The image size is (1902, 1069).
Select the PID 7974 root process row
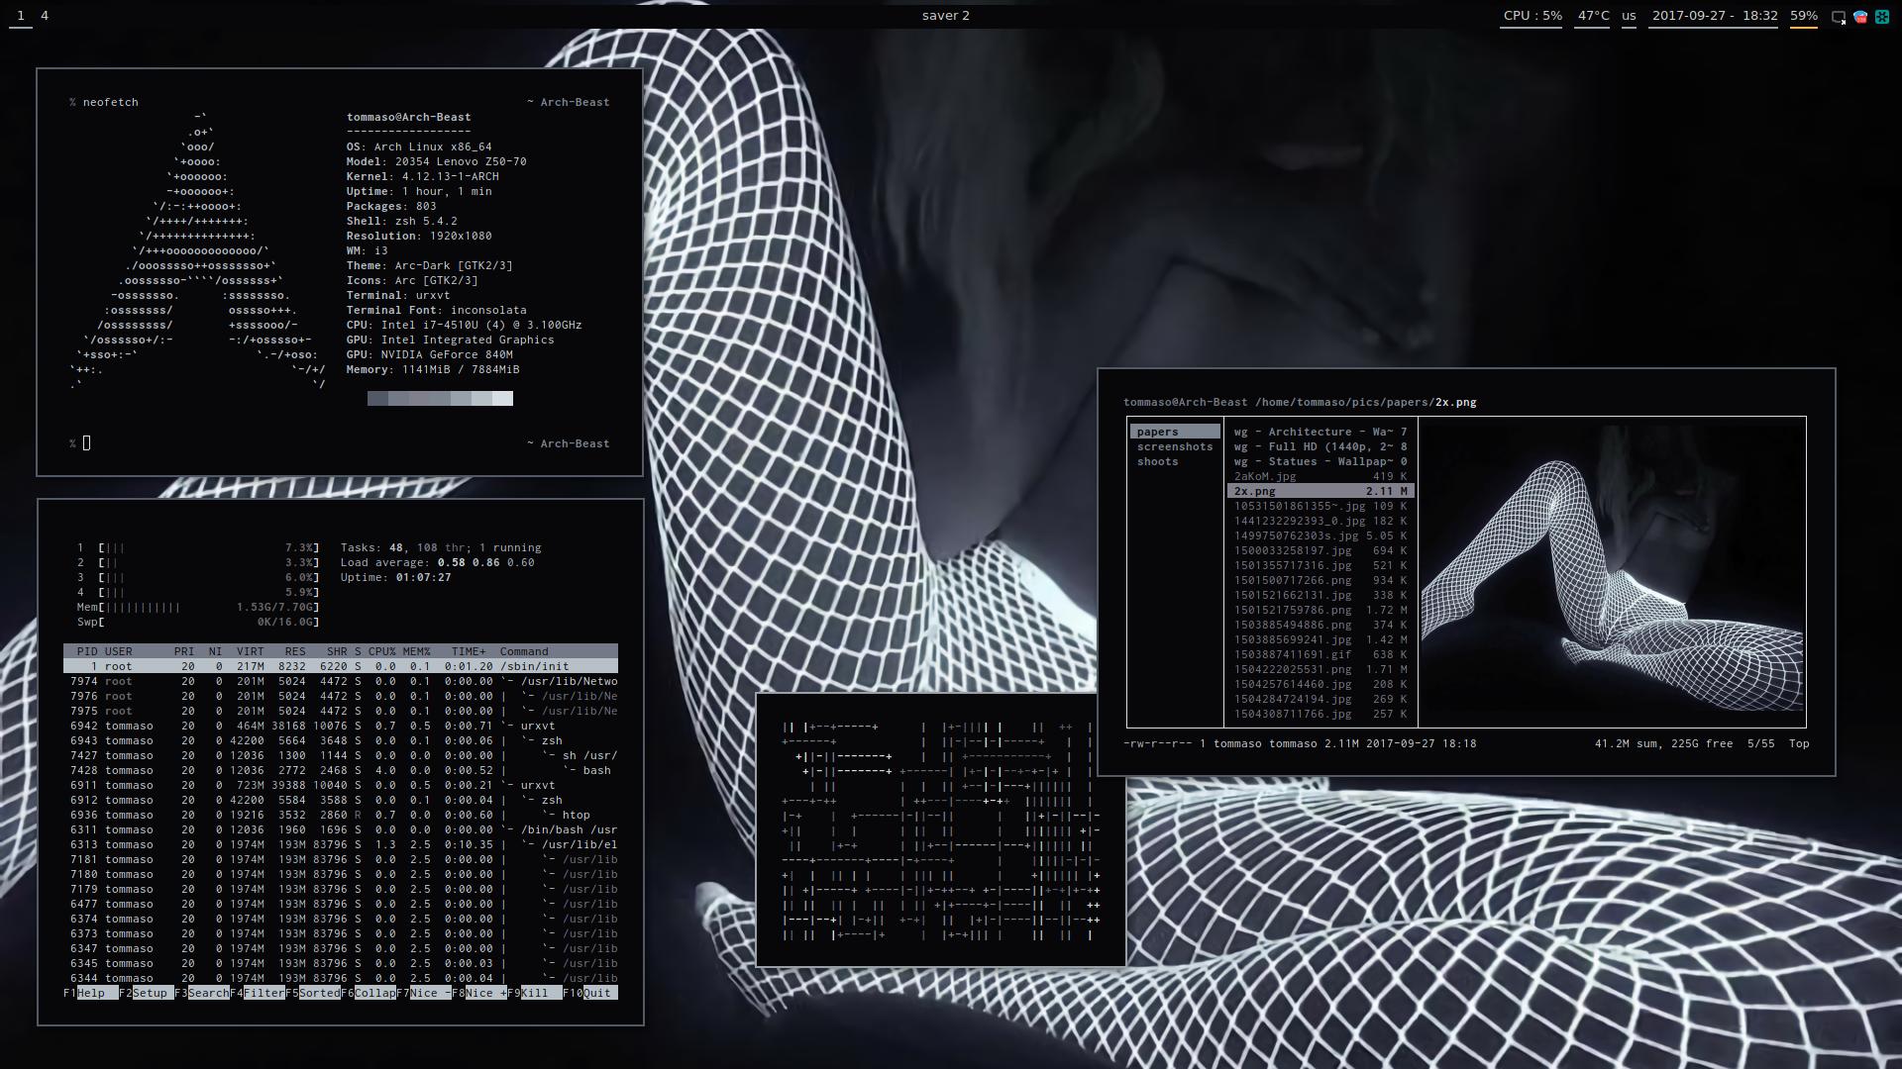click(x=341, y=681)
